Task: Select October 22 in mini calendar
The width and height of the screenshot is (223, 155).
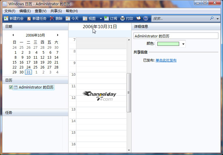Action: point(15,67)
